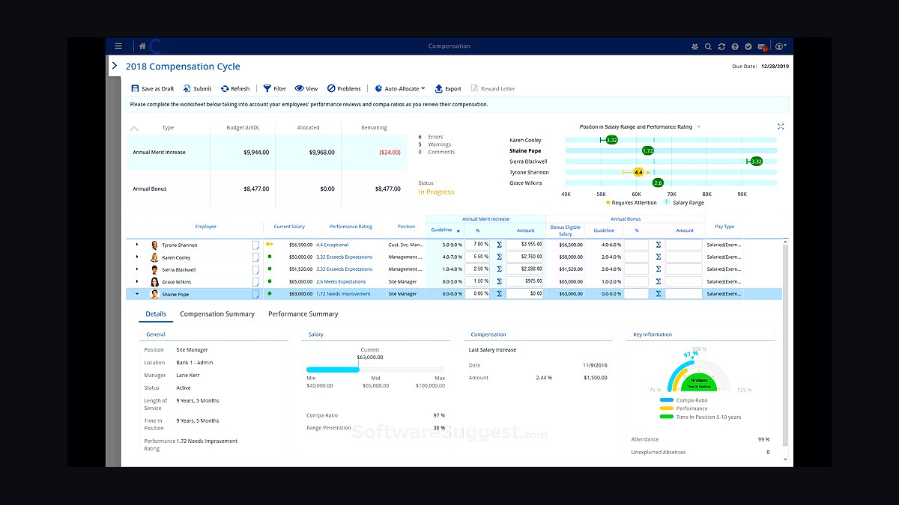Select the Annual Bonus budget row
The image size is (899, 505).
(267, 189)
